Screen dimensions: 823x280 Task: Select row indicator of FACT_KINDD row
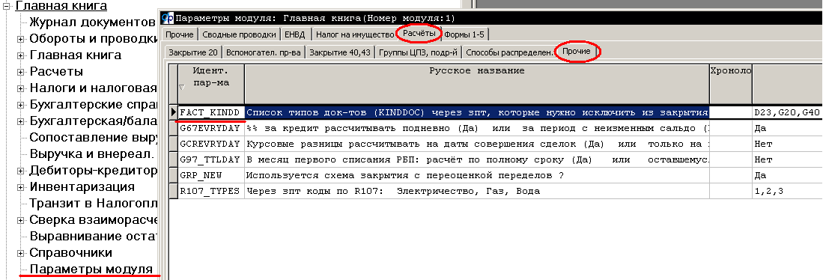[174, 112]
